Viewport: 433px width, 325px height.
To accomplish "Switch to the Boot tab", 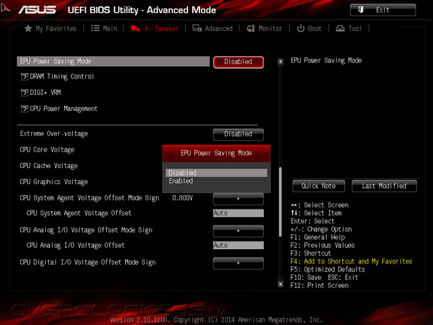I will (309, 28).
